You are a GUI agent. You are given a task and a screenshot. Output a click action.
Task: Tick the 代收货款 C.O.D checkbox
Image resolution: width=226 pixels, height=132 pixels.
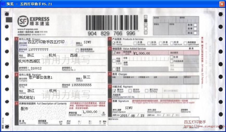pyautogui.click(x=114, y=61)
